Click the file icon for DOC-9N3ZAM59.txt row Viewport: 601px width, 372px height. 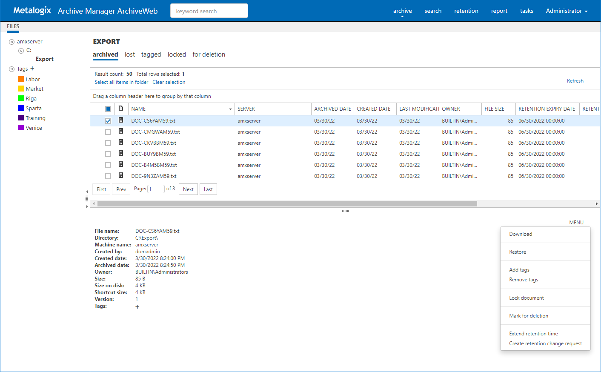121,176
